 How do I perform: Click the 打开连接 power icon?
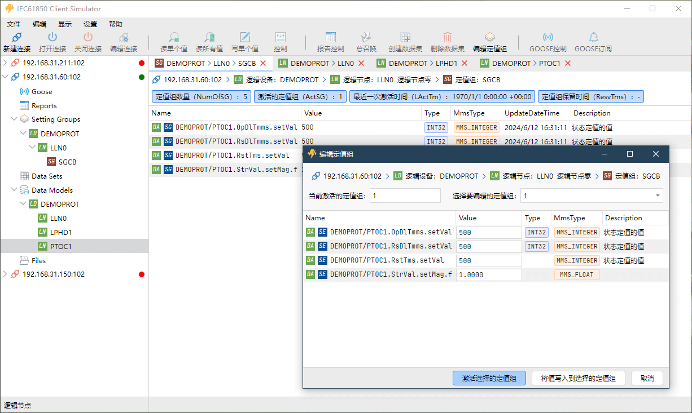tap(52, 38)
